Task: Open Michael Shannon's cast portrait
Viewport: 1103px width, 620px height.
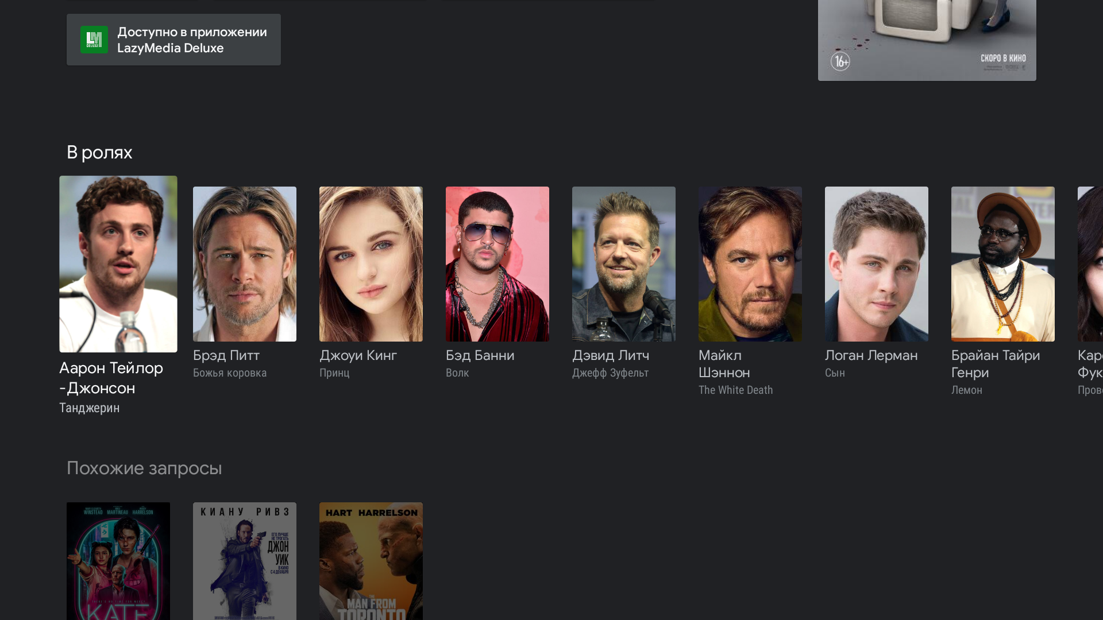Action: [750, 264]
